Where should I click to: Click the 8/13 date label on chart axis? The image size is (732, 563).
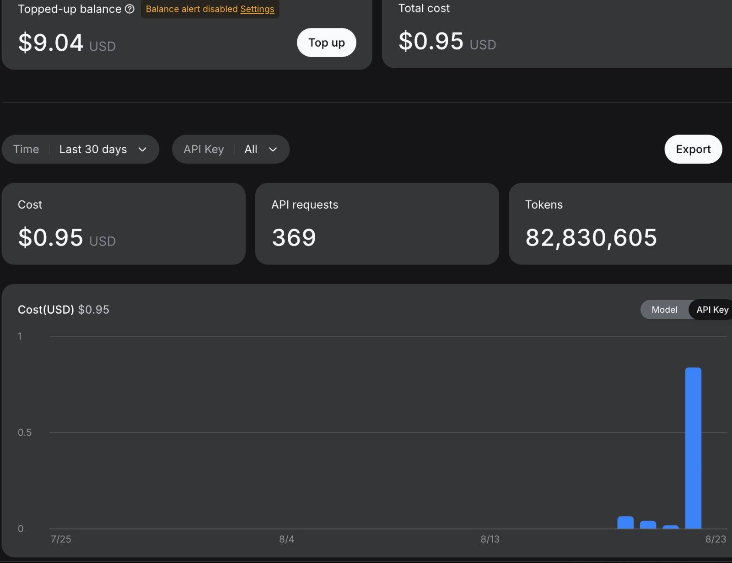(x=490, y=539)
